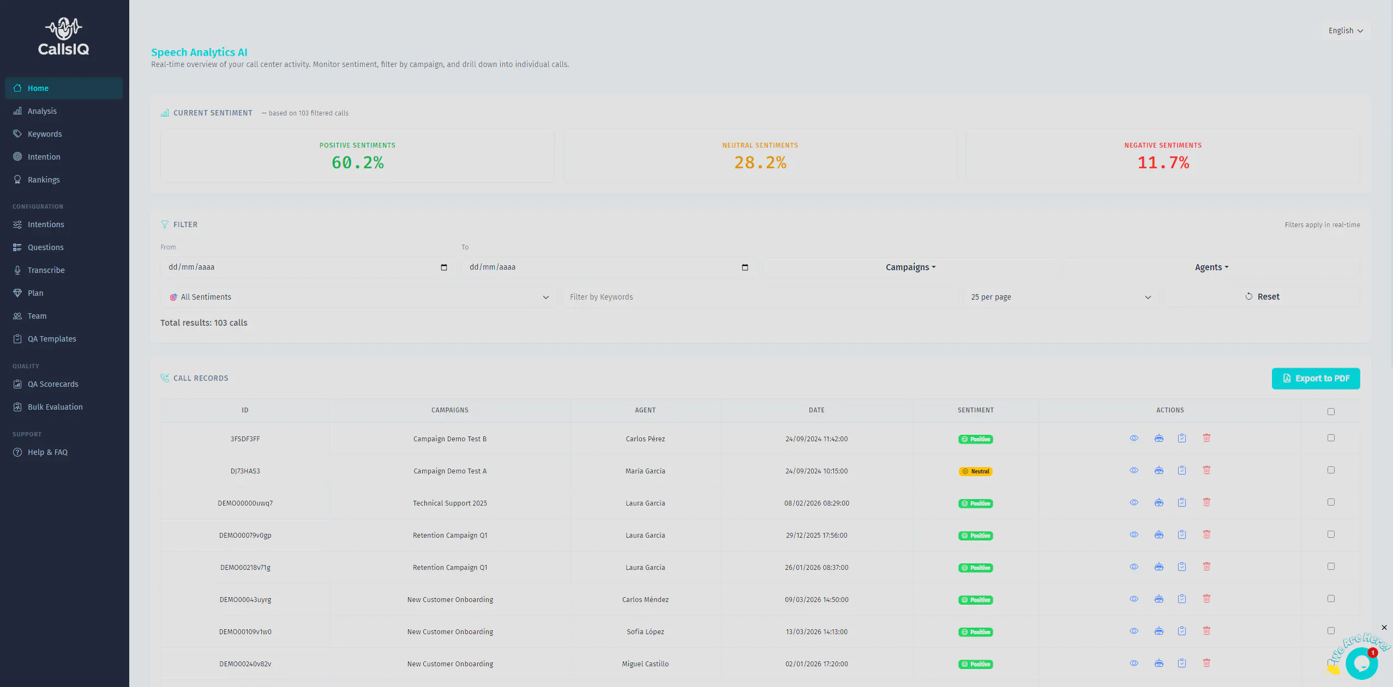The image size is (1393, 687).
Task: View call DJ73HAS3 with eye icon
Action: coord(1134,470)
